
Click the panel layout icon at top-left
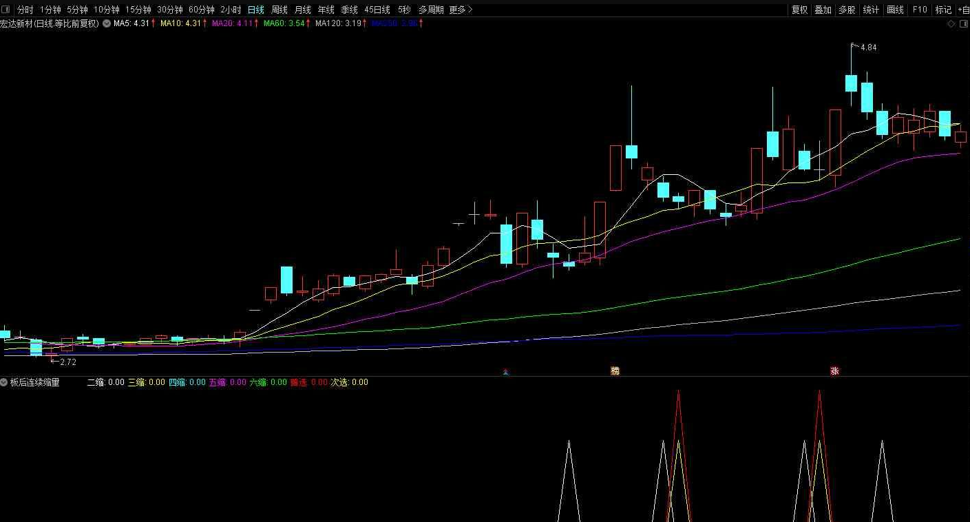pyautogui.click(x=6, y=10)
